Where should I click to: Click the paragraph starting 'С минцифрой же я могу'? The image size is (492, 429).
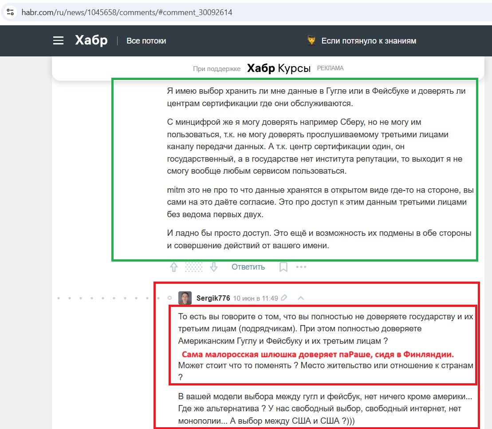tap(315, 147)
